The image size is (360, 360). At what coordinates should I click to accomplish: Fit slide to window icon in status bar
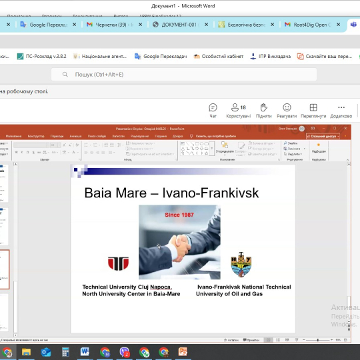pyautogui.click(x=345, y=340)
